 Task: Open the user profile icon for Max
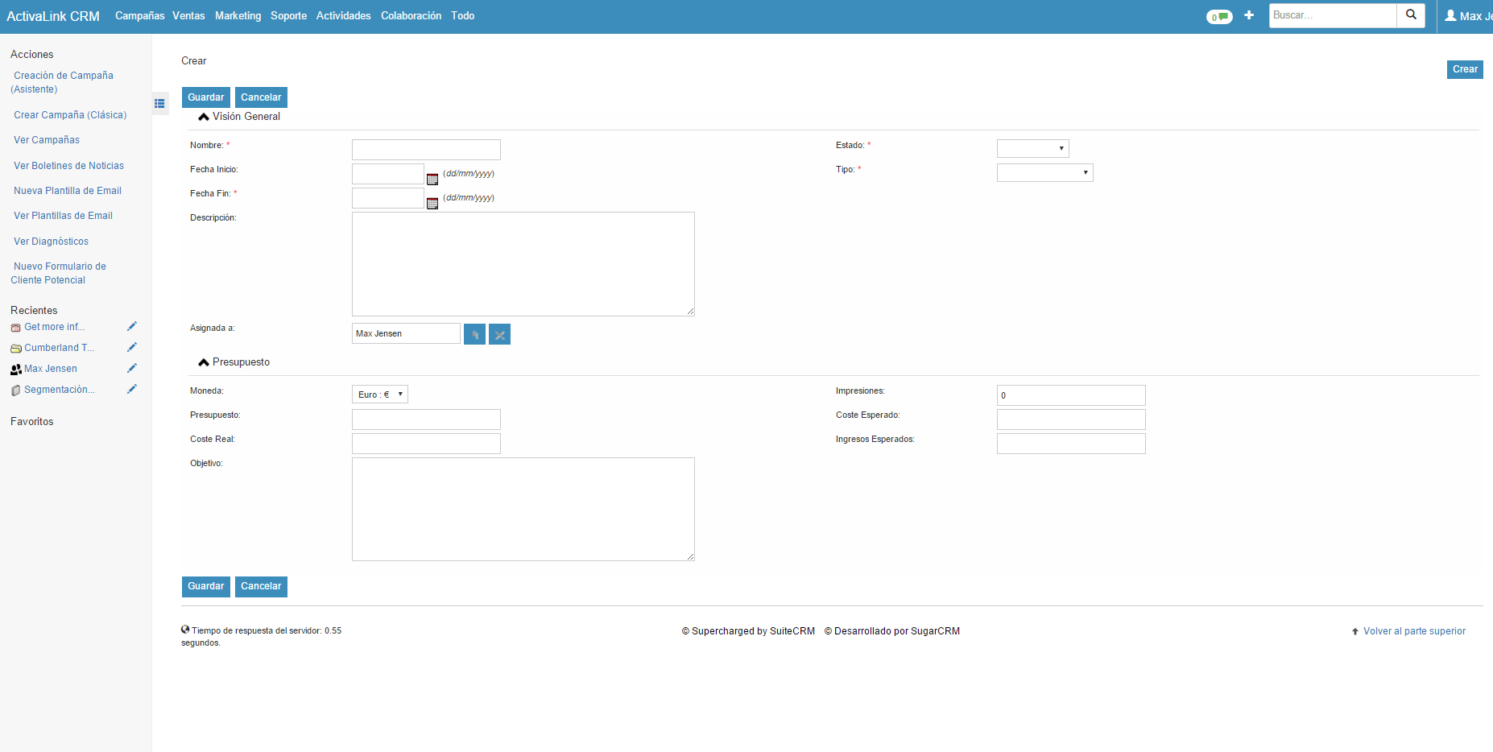tap(1450, 15)
